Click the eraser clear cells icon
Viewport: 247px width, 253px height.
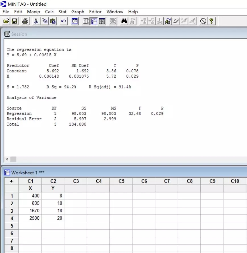[x=176, y=21]
